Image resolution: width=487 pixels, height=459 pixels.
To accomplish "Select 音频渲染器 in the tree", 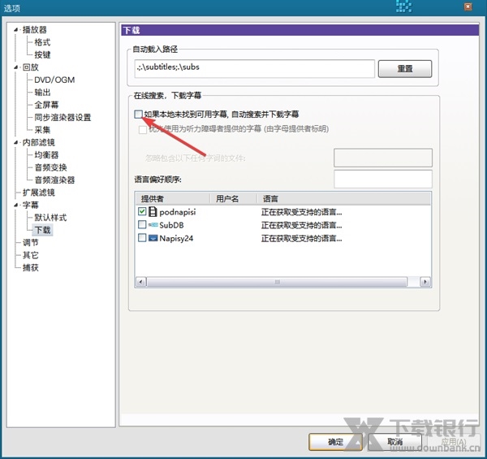I will click(54, 180).
